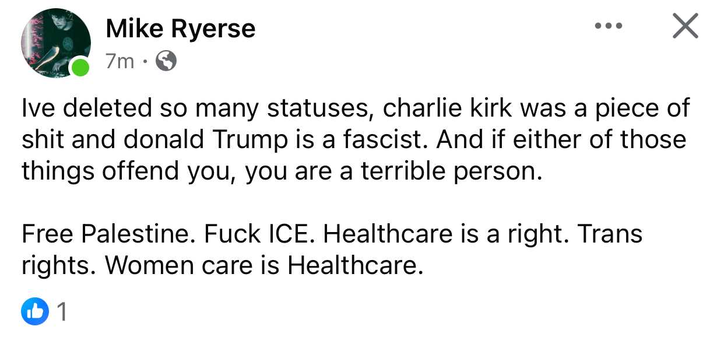
Task: Open the three-dot post options menu
Action: pos(608,26)
